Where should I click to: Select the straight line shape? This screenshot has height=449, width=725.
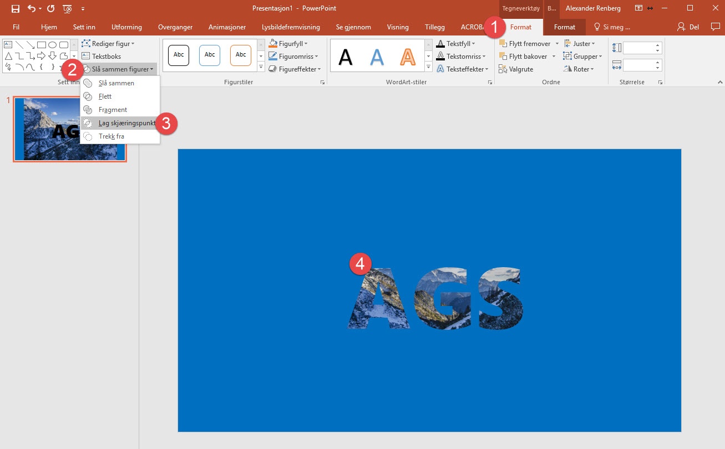click(x=19, y=44)
